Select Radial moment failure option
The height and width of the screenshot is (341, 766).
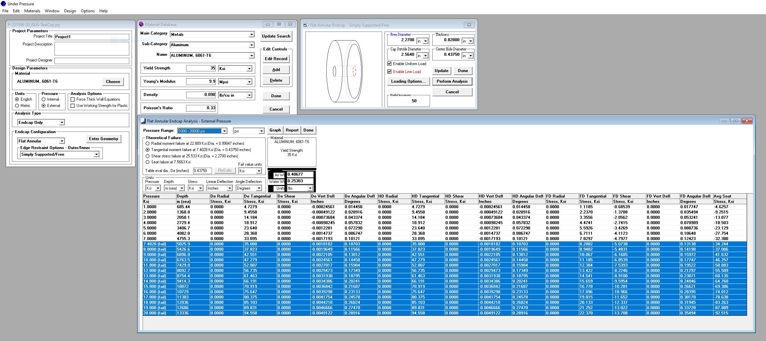point(148,143)
